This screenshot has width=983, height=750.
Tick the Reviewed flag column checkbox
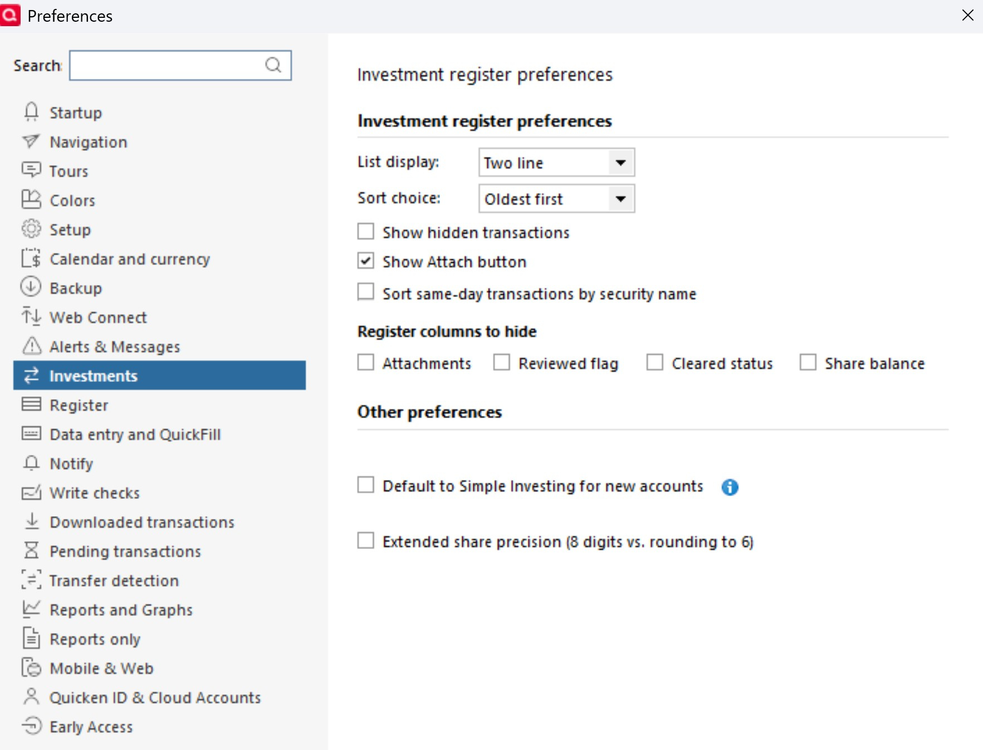[502, 363]
